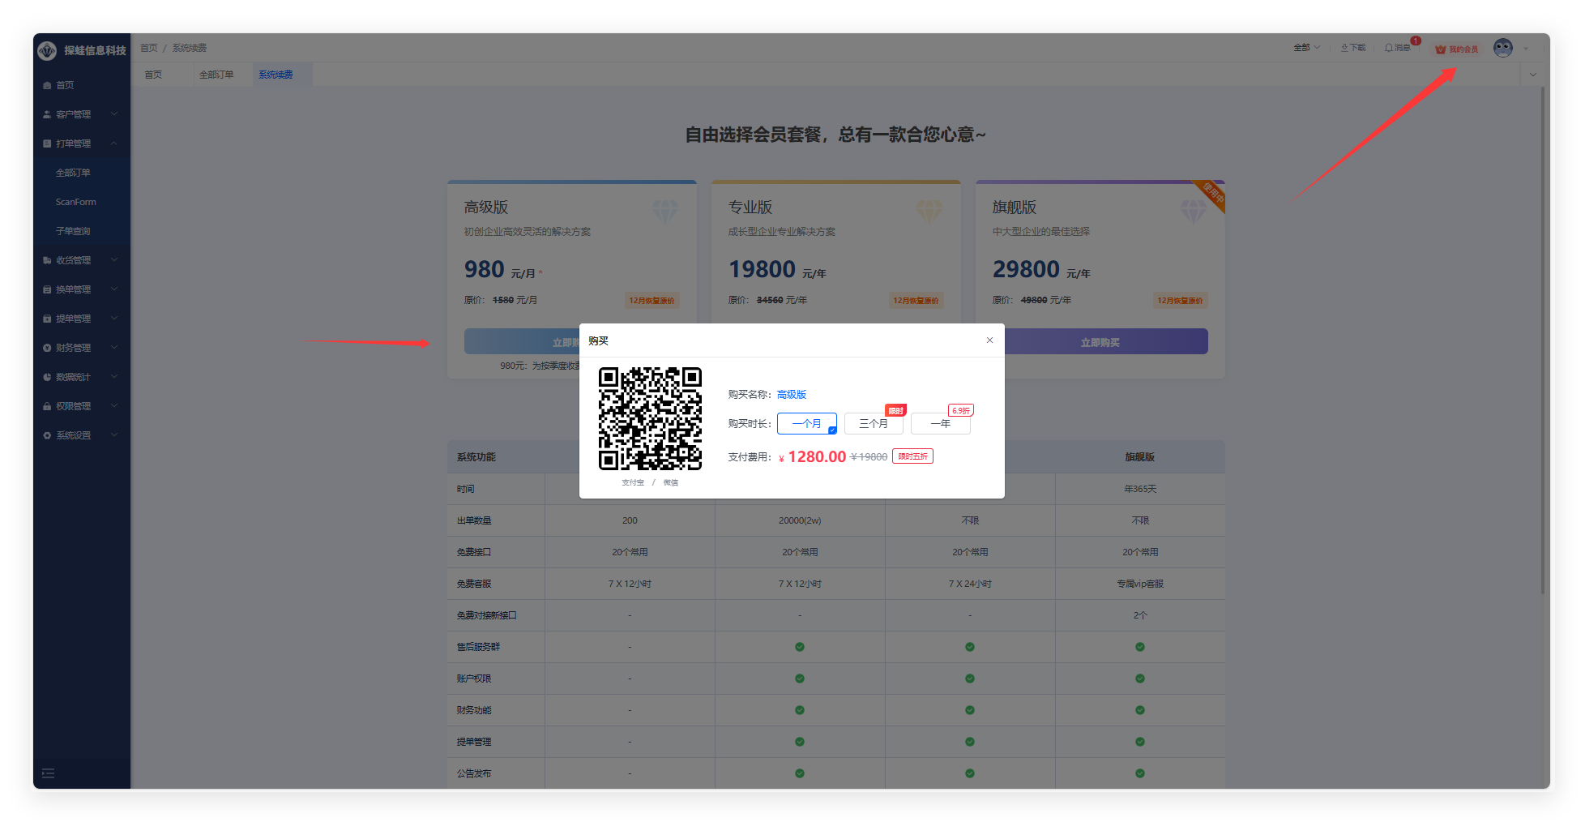Click the 下载 download icon
1585x822 pixels.
1345,48
